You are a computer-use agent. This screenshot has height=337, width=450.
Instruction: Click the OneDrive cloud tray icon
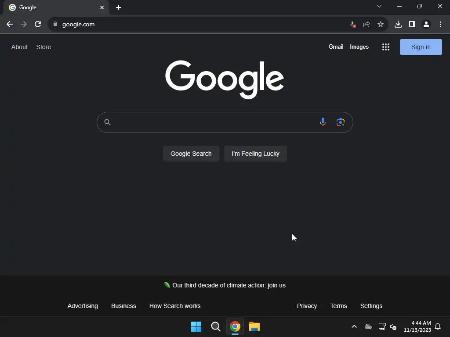pos(368,326)
